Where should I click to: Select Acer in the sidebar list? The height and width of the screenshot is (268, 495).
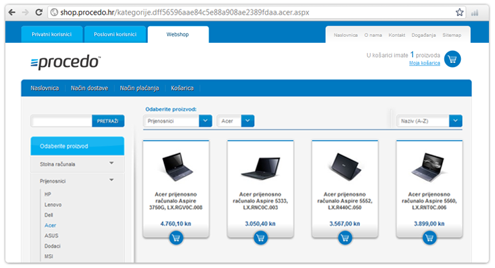coord(50,225)
